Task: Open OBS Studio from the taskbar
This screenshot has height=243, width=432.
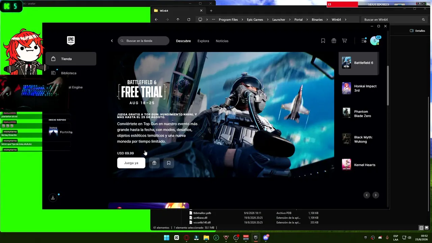Action: [236, 238]
